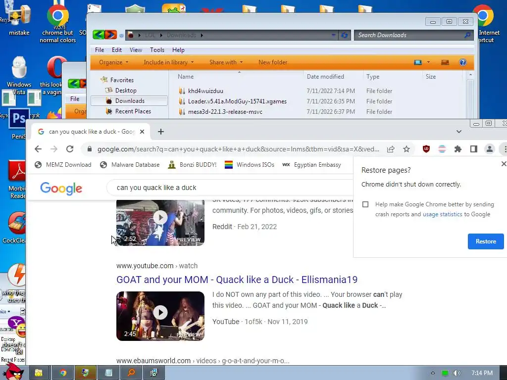Select Recent Places in sidebar
Image resolution: width=507 pixels, height=380 pixels.
tap(133, 111)
